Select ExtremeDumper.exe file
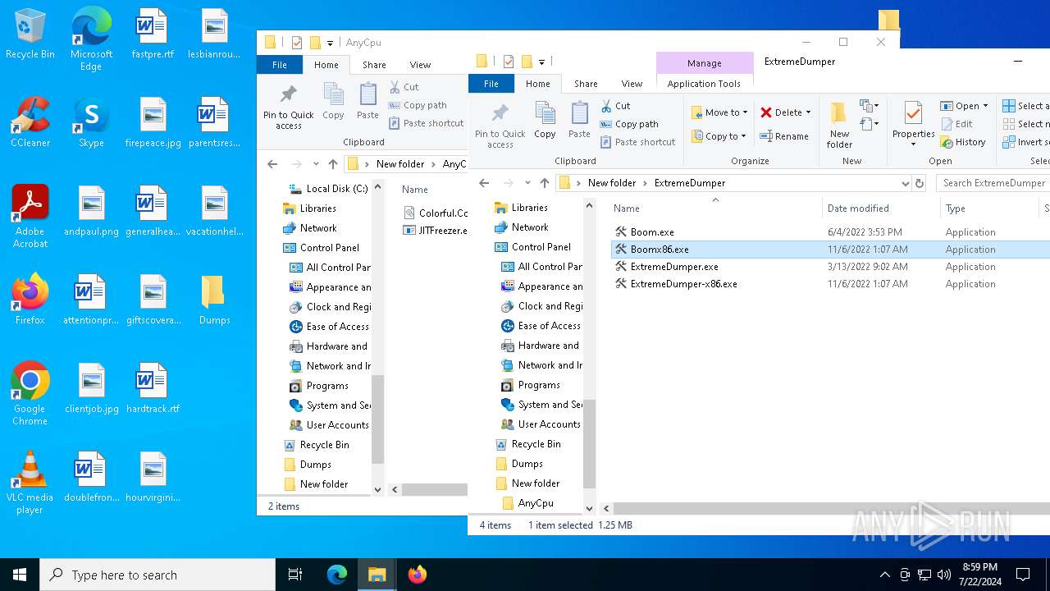Image resolution: width=1050 pixels, height=591 pixels. pyautogui.click(x=665, y=267)
